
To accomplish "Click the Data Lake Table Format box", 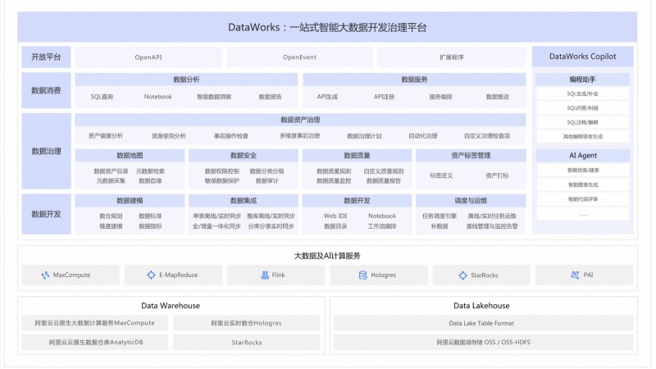I will click(x=483, y=323).
